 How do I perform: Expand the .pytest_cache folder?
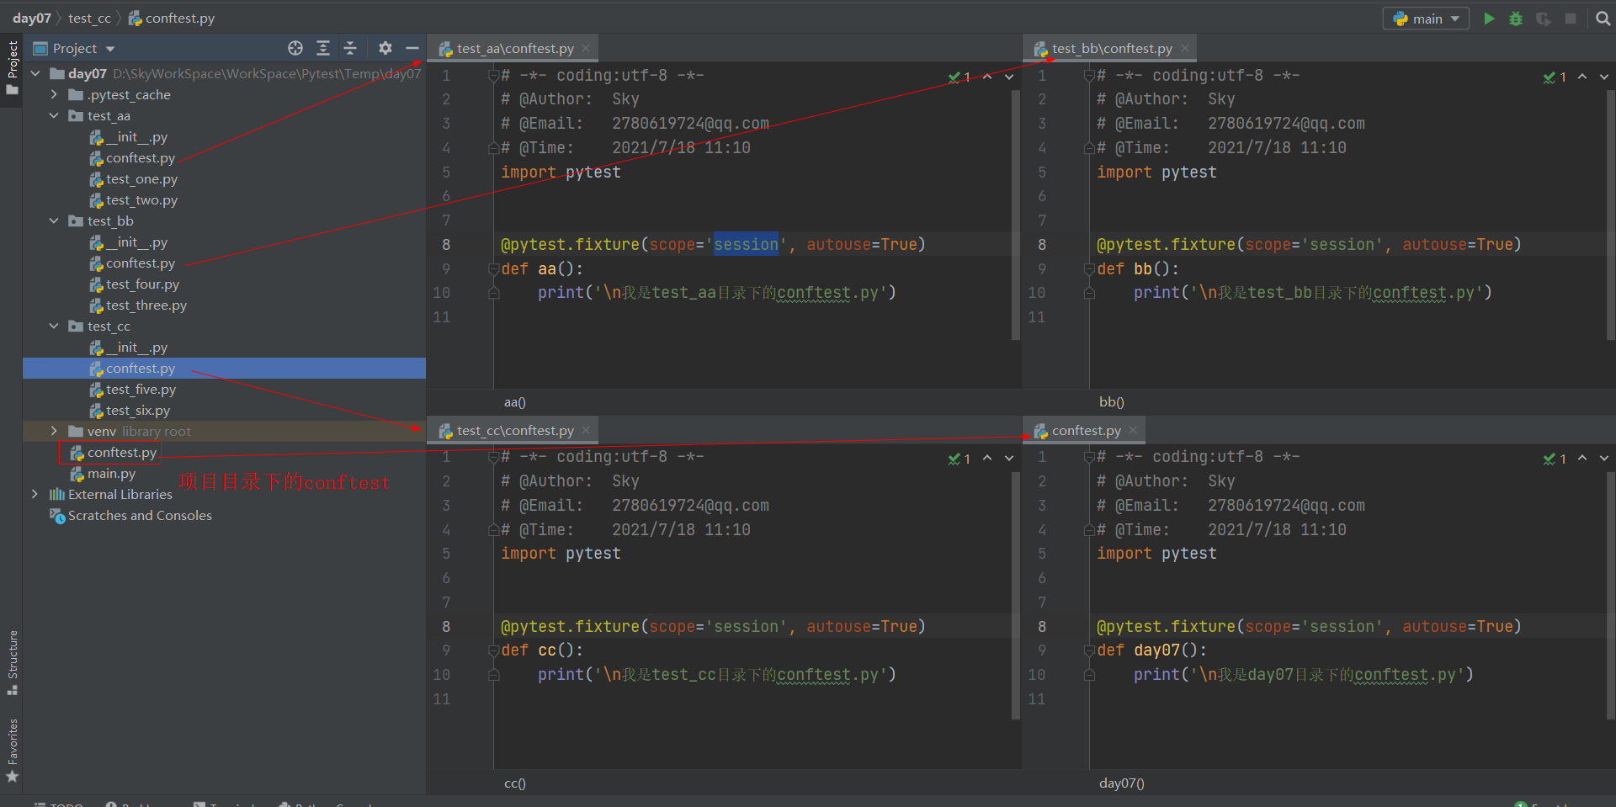54,95
